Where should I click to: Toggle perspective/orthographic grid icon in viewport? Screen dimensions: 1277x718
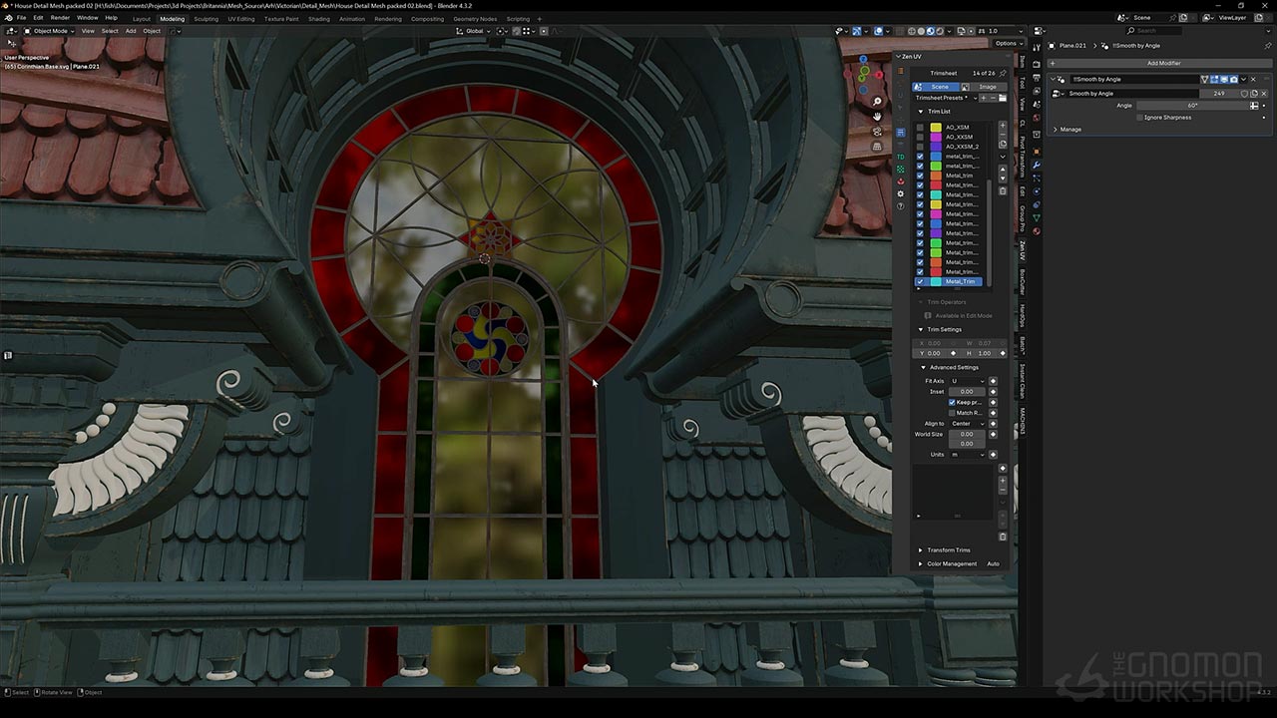877,147
